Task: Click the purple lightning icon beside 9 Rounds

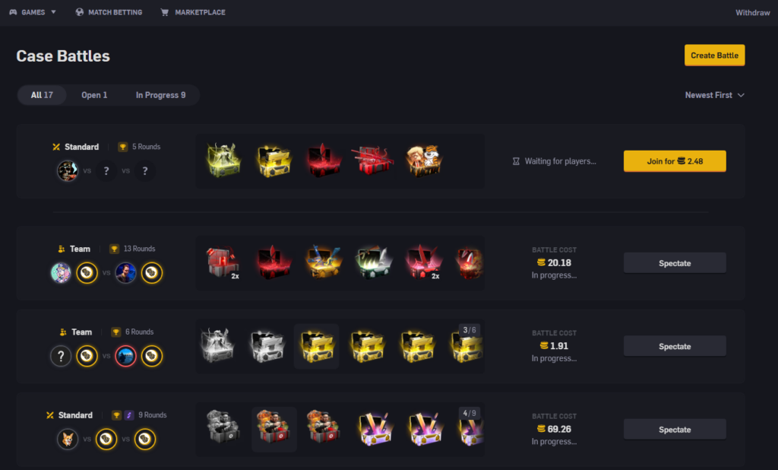Action: 129,415
